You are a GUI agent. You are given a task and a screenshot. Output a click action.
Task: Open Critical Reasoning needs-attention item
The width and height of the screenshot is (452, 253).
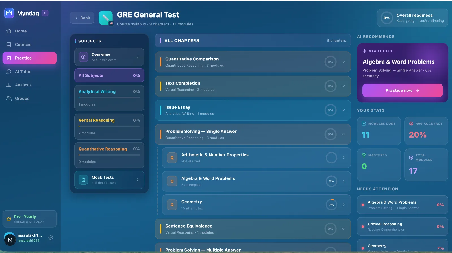click(403, 226)
